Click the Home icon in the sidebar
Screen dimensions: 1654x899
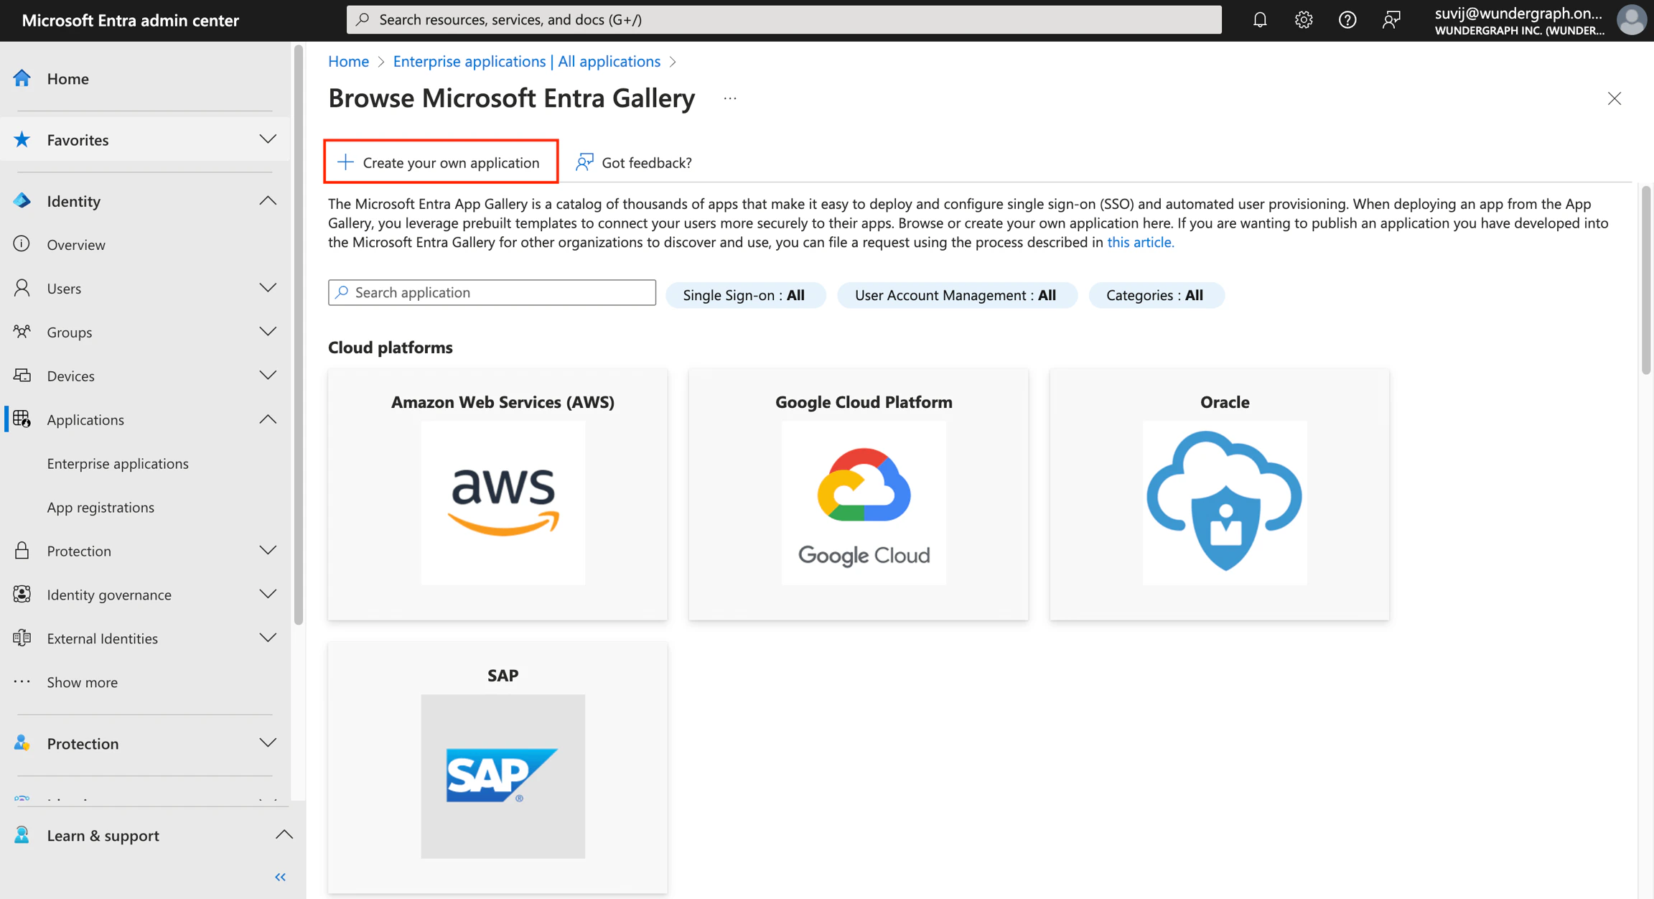pyautogui.click(x=22, y=78)
